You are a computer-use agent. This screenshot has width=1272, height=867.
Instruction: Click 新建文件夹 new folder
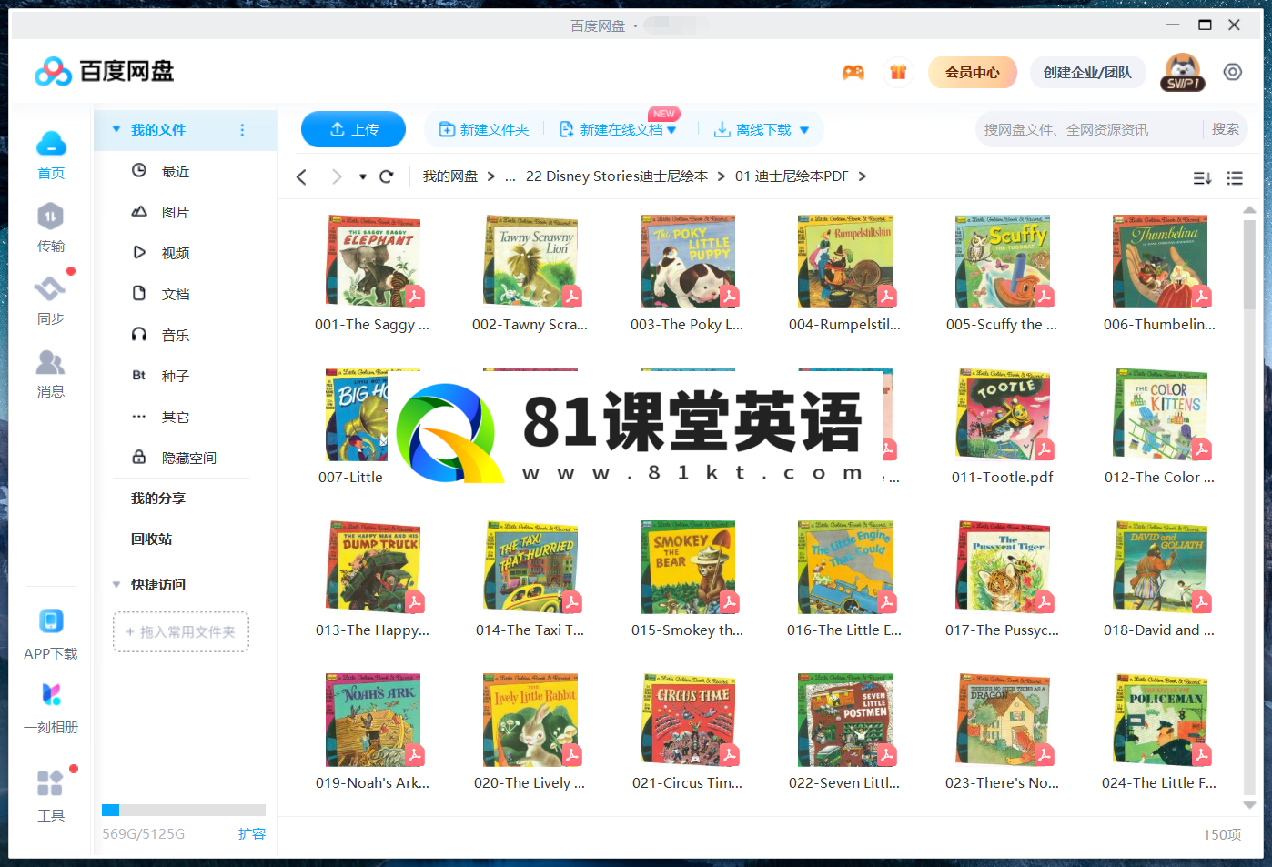coord(484,130)
